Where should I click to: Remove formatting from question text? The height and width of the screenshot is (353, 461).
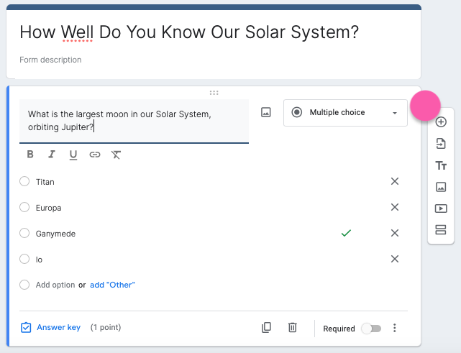tap(117, 155)
